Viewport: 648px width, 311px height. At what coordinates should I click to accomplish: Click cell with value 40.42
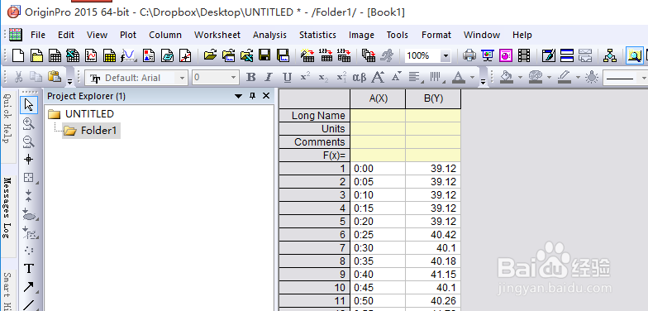(433, 235)
